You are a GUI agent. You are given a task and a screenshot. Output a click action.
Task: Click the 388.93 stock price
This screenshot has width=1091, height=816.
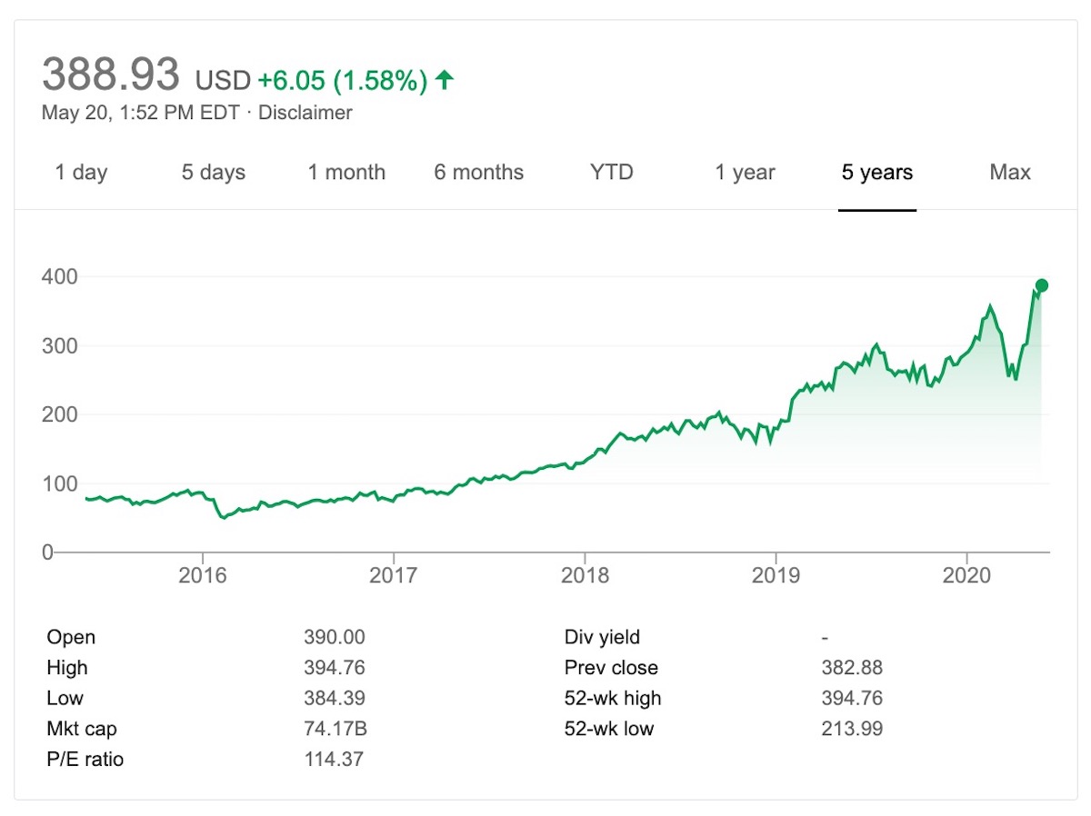coord(111,75)
